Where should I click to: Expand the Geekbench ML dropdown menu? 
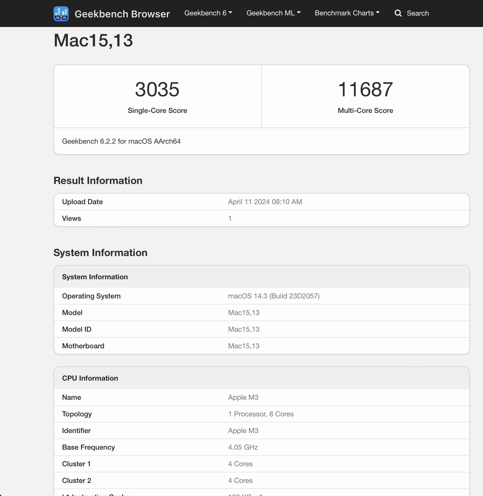tap(274, 13)
